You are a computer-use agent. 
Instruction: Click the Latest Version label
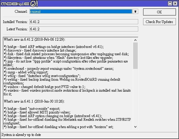(x=17, y=29)
